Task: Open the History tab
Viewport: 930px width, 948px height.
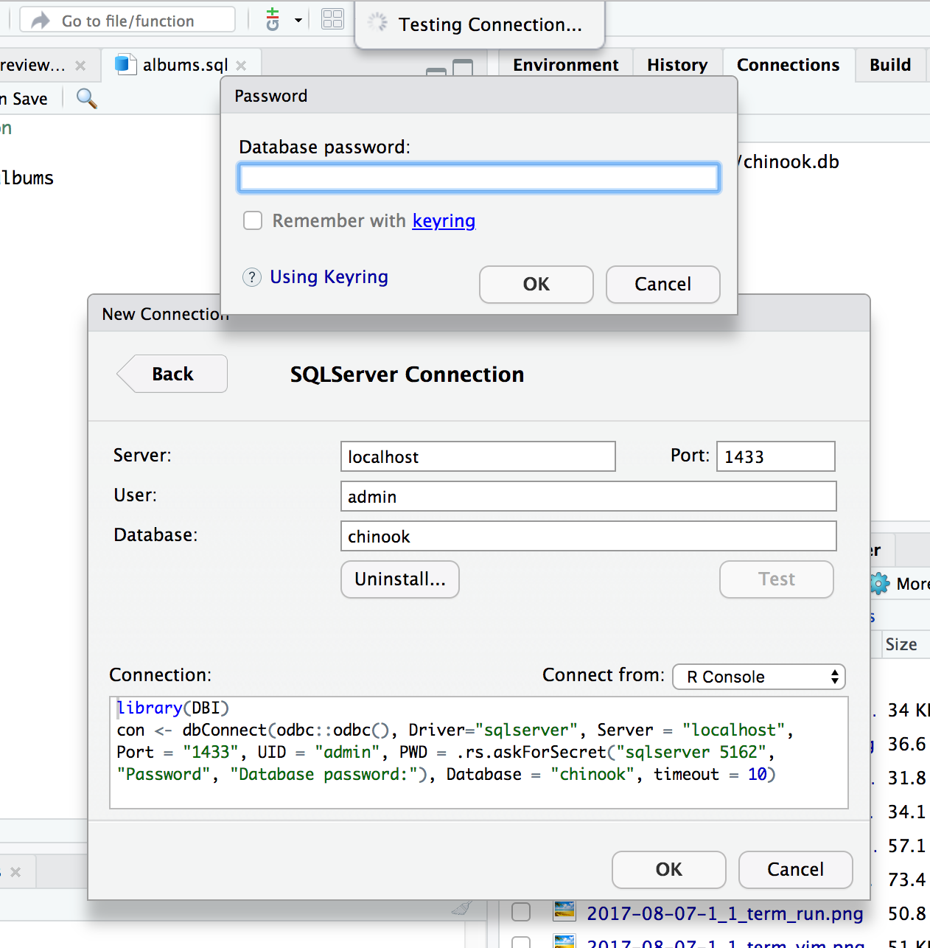Action: [676, 66]
